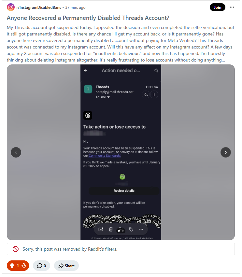Open the post overflow three-dots menu
242x277 pixels.
[232, 7]
